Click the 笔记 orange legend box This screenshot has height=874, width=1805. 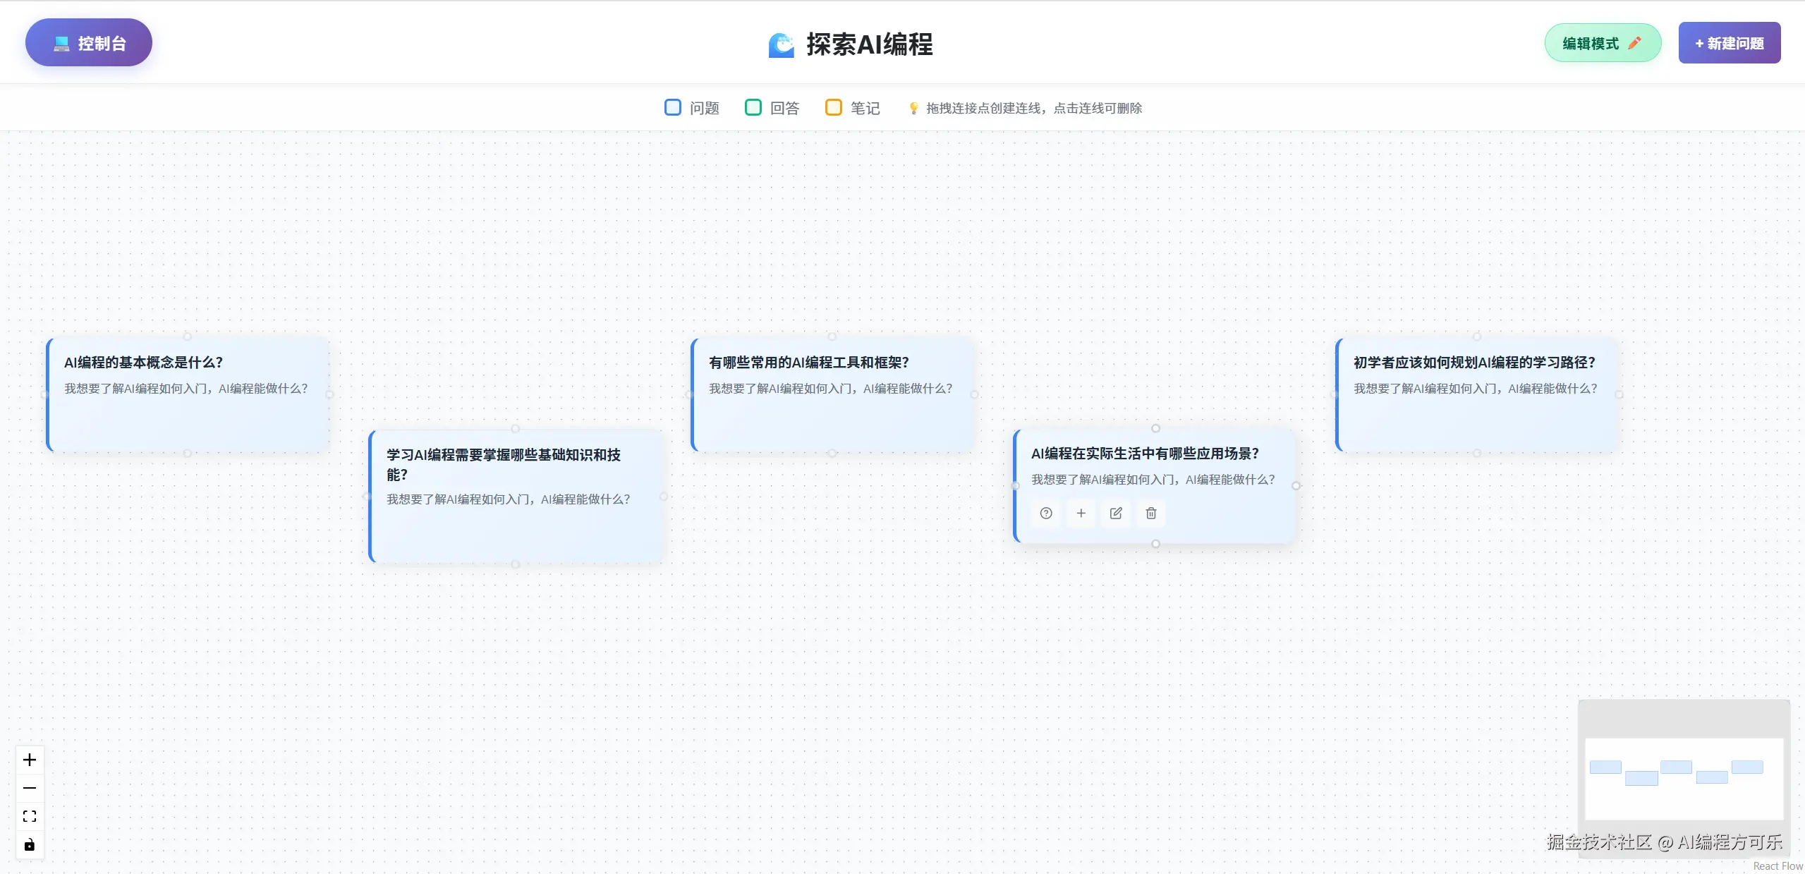pos(834,107)
